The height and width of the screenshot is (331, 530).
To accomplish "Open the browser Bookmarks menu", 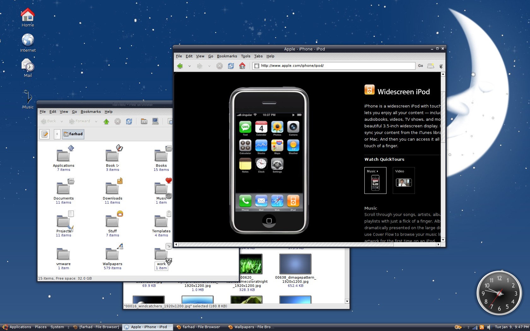I will click(x=227, y=56).
